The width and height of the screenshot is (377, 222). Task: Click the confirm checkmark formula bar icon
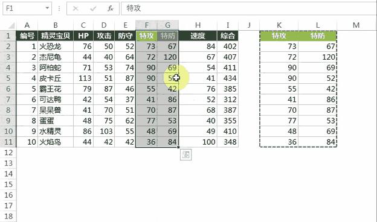[x=93, y=8]
